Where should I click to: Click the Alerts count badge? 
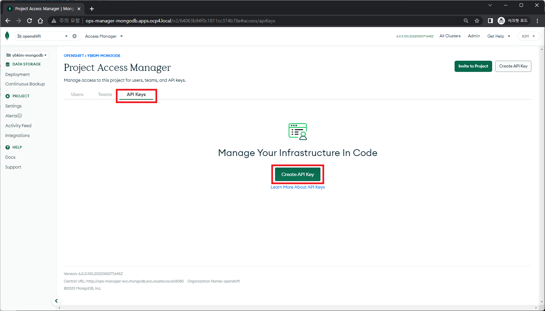pyautogui.click(x=20, y=116)
